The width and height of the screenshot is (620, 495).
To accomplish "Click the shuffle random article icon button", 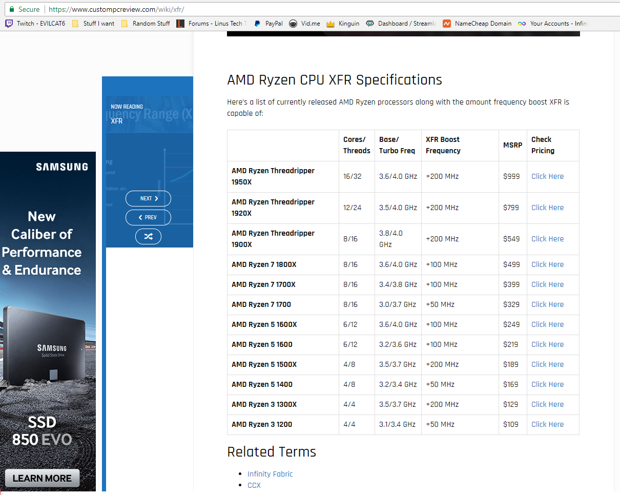I will coord(148,236).
